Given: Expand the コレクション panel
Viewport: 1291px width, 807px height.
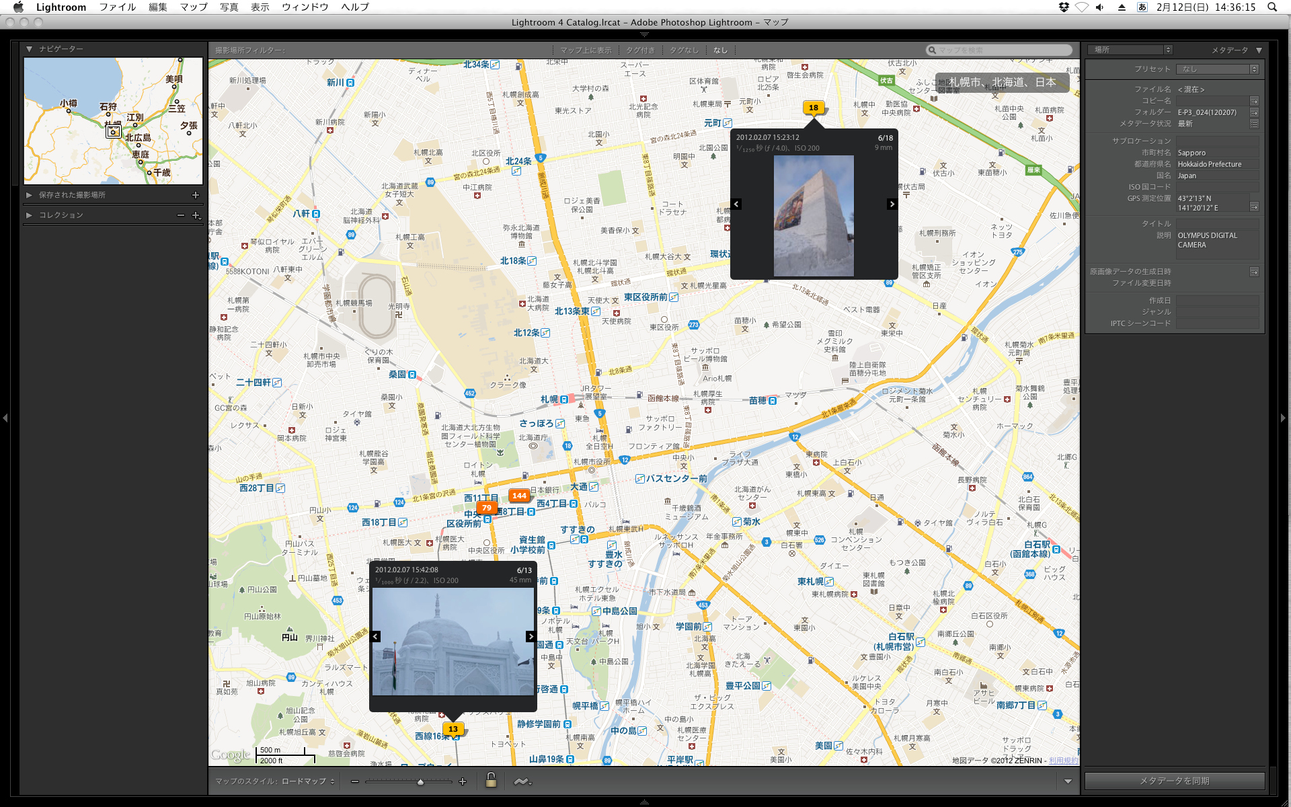Looking at the screenshot, I should pos(29,215).
